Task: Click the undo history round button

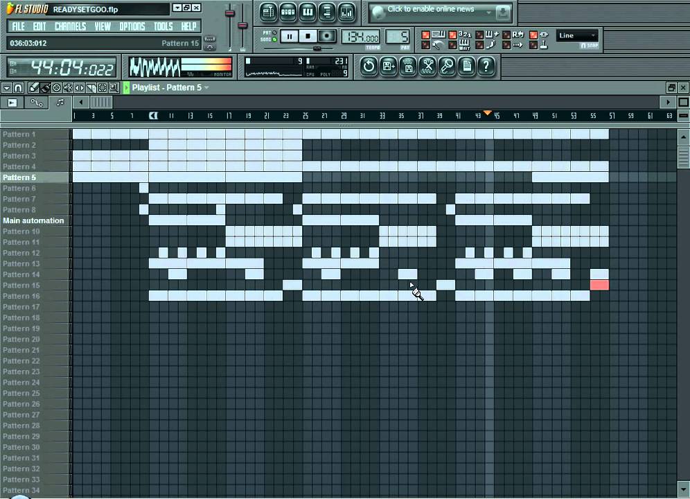Action: pos(369,67)
